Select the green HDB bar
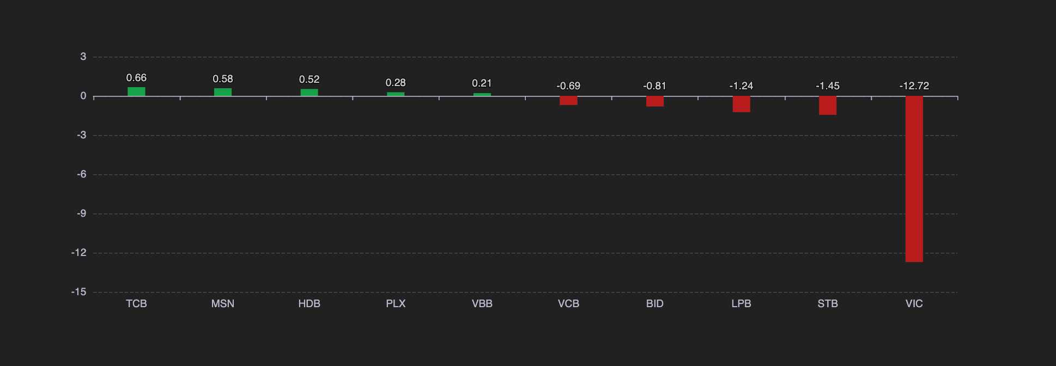 tap(309, 93)
